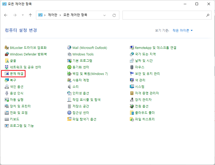Click the refresh button in address bar

(x=114, y=15)
